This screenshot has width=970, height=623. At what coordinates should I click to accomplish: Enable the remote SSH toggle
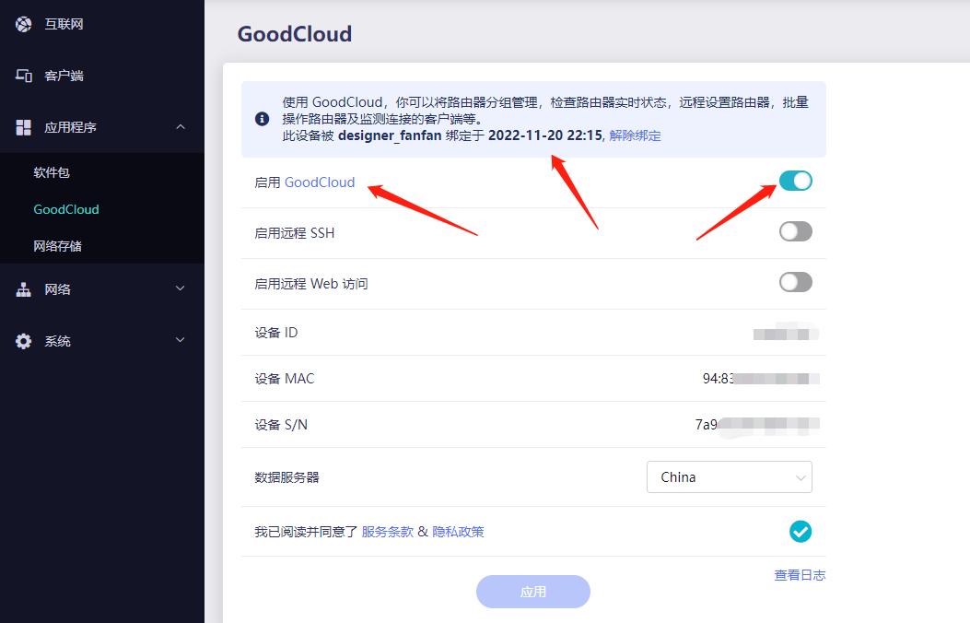coord(795,232)
